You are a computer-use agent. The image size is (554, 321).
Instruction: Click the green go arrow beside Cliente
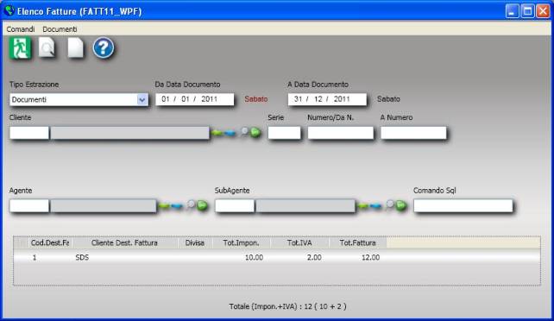255,132
